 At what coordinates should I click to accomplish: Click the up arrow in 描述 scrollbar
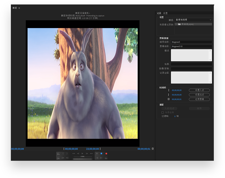(210, 51)
